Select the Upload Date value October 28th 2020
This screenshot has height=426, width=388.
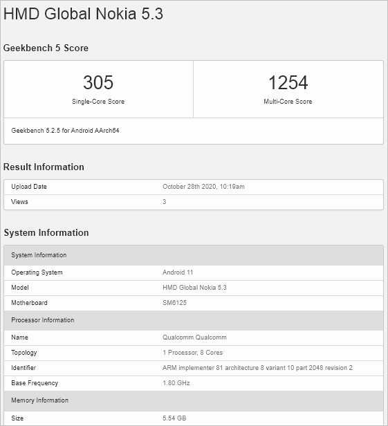(x=203, y=187)
